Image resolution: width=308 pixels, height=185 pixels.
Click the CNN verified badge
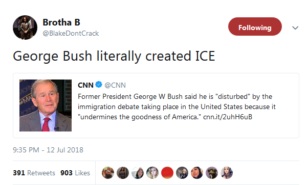99,85
